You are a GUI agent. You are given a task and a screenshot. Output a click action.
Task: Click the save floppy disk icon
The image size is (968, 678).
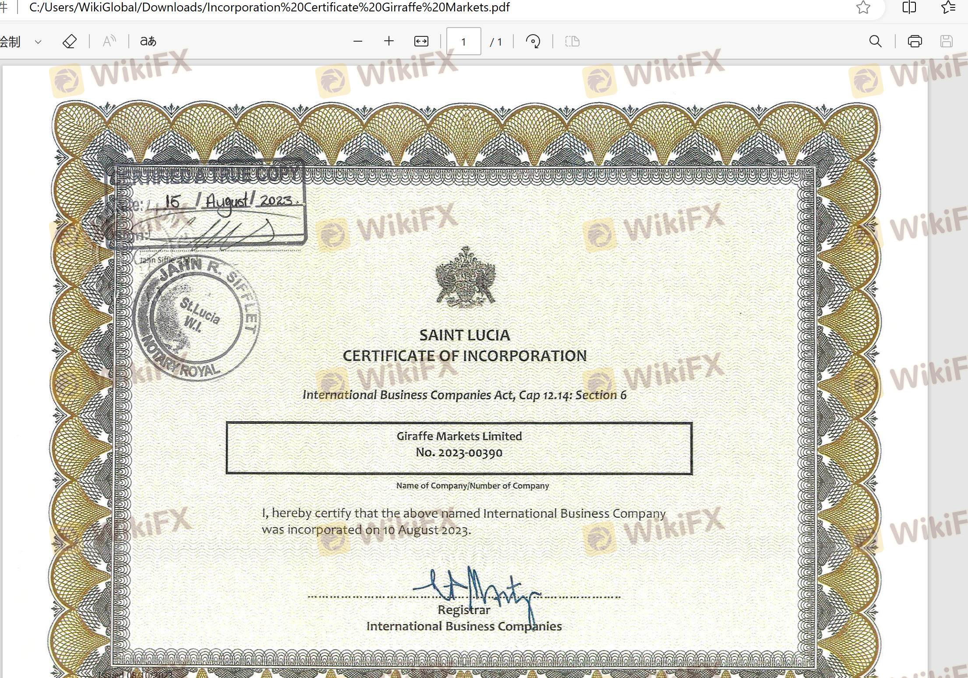(946, 42)
